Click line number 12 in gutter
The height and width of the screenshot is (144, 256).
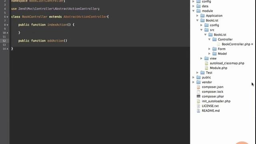pos(4,41)
